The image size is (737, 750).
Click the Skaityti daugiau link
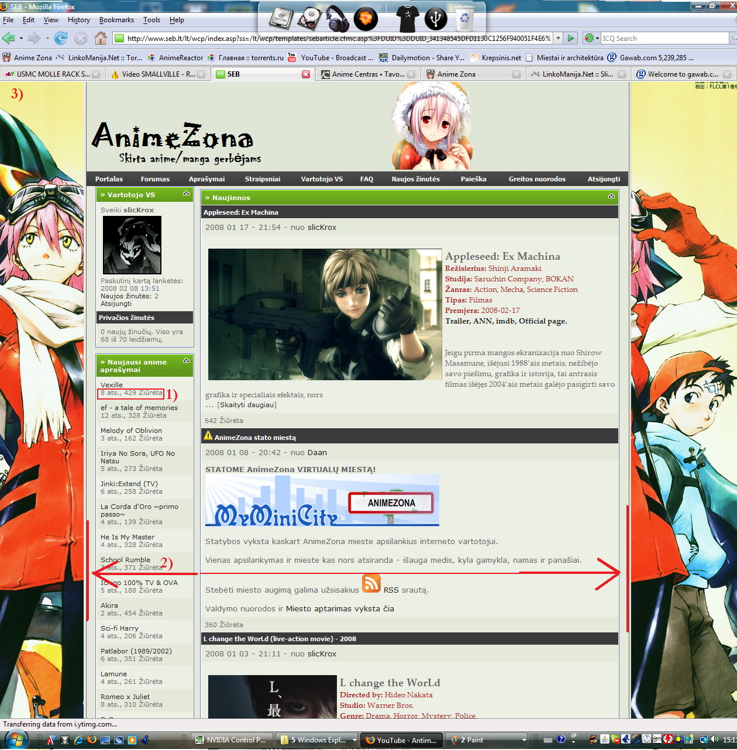(247, 405)
